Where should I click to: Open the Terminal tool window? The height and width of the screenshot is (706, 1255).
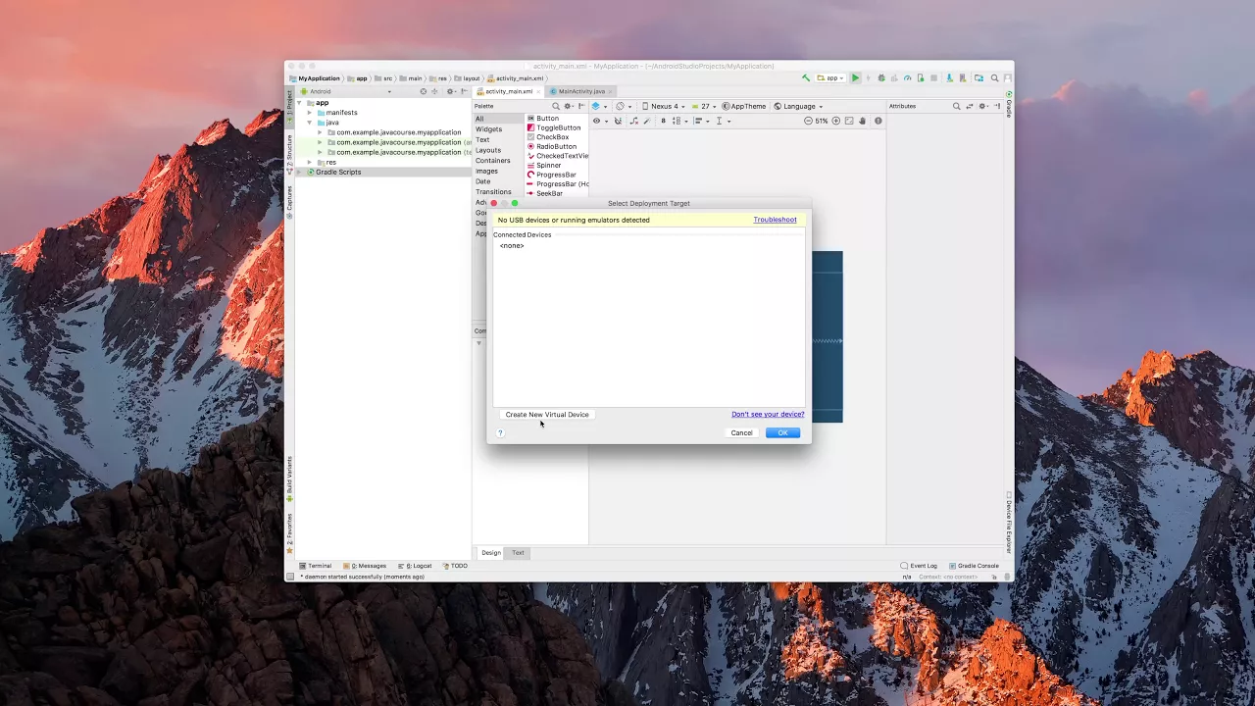(316, 566)
